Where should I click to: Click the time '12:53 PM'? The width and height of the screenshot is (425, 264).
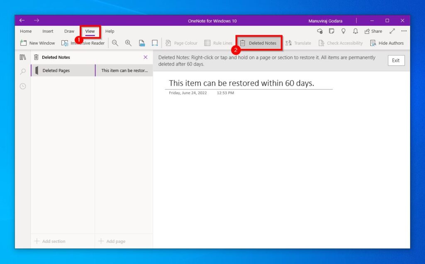pos(225,93)
